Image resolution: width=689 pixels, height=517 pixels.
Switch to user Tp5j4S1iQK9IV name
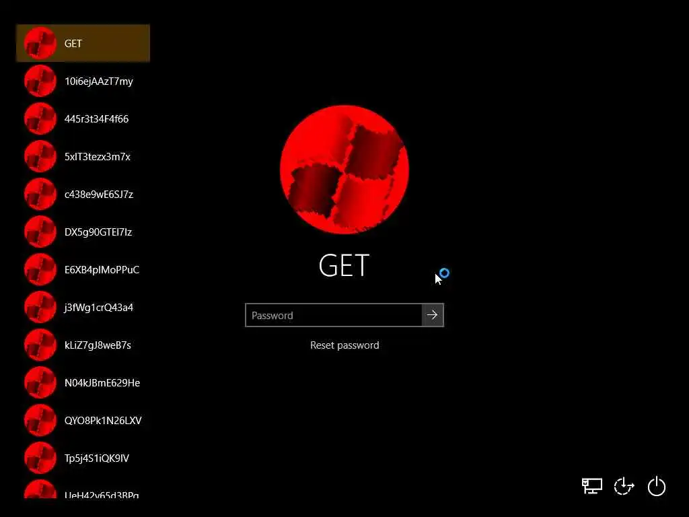click(97, 458)
